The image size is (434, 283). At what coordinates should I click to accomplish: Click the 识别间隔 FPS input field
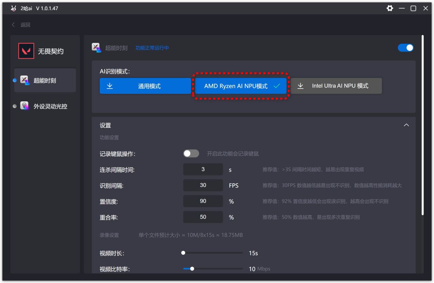point(203,185)
